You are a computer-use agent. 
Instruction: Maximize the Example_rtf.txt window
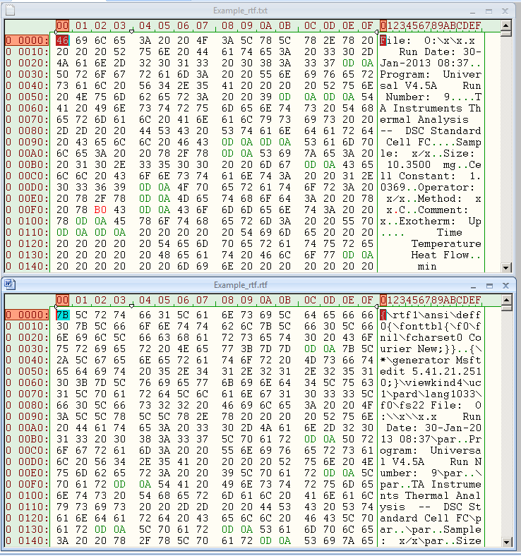[489, 10]
